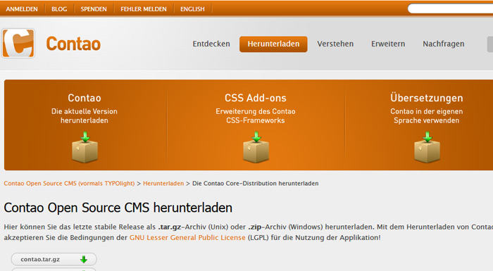Click heading 'Contao Open Source CMS herunterladen'
Viewport: 493px width, 271px height.
[x=118, y=208]
